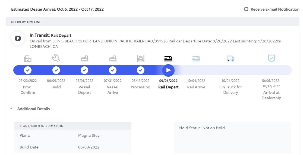The image size is (303, 155).
Task: Click the Rail Depart bold label
Action: coord(168,87)
